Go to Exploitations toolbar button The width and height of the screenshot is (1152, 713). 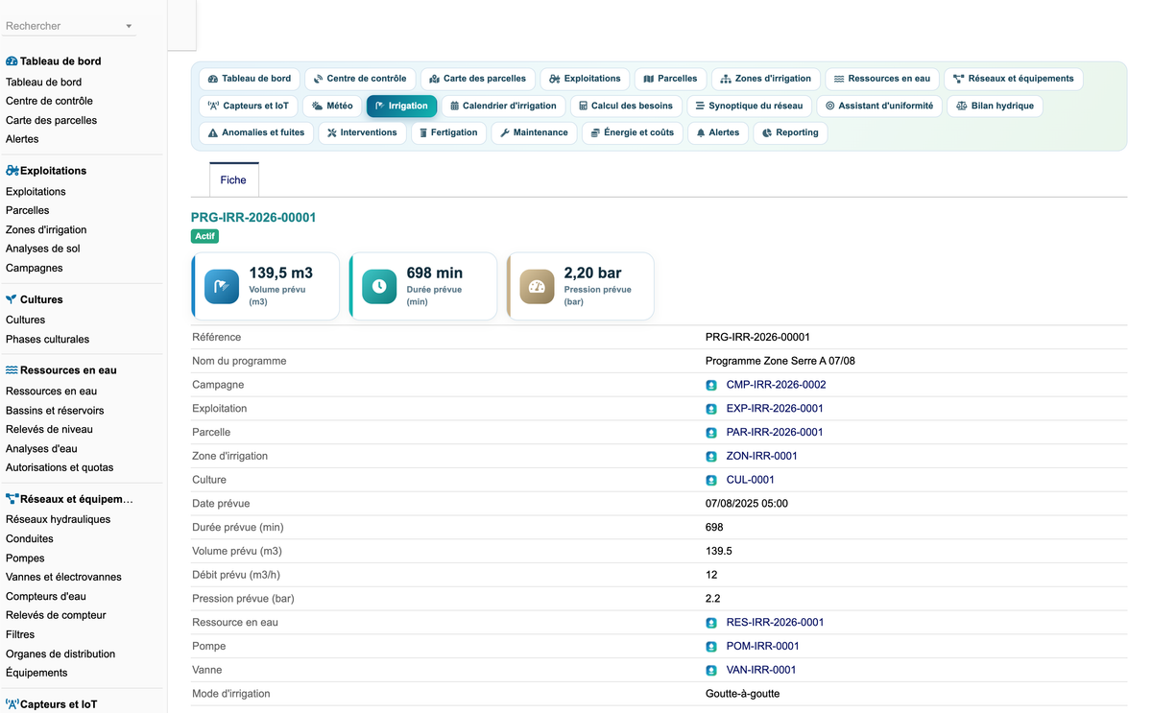point(585,79)
